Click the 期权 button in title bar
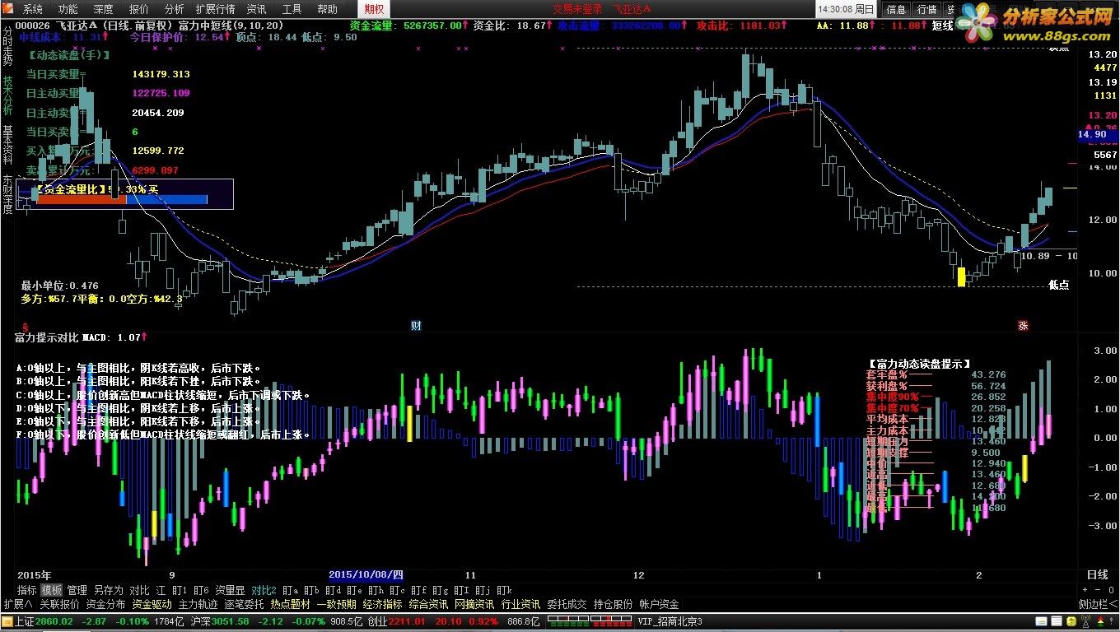This screenshot has height=632, width=1120. [374, 9]
